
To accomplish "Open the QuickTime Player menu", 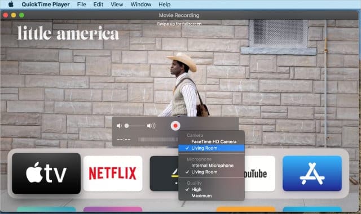I will 46,5.
